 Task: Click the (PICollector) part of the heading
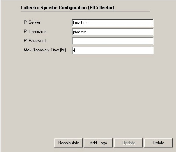pyautogui.click(x=101, y=8)
